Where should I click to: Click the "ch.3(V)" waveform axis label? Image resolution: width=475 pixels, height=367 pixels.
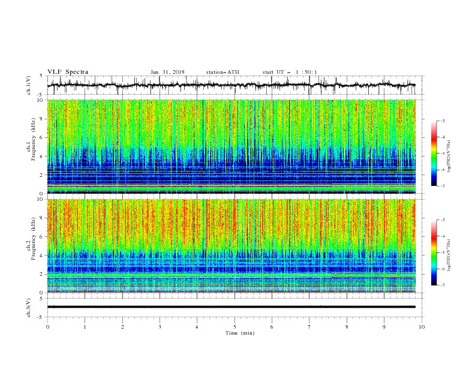click(x=29, y=308)
